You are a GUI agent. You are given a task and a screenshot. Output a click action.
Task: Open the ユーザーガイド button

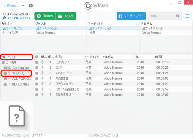click(131, 16)
